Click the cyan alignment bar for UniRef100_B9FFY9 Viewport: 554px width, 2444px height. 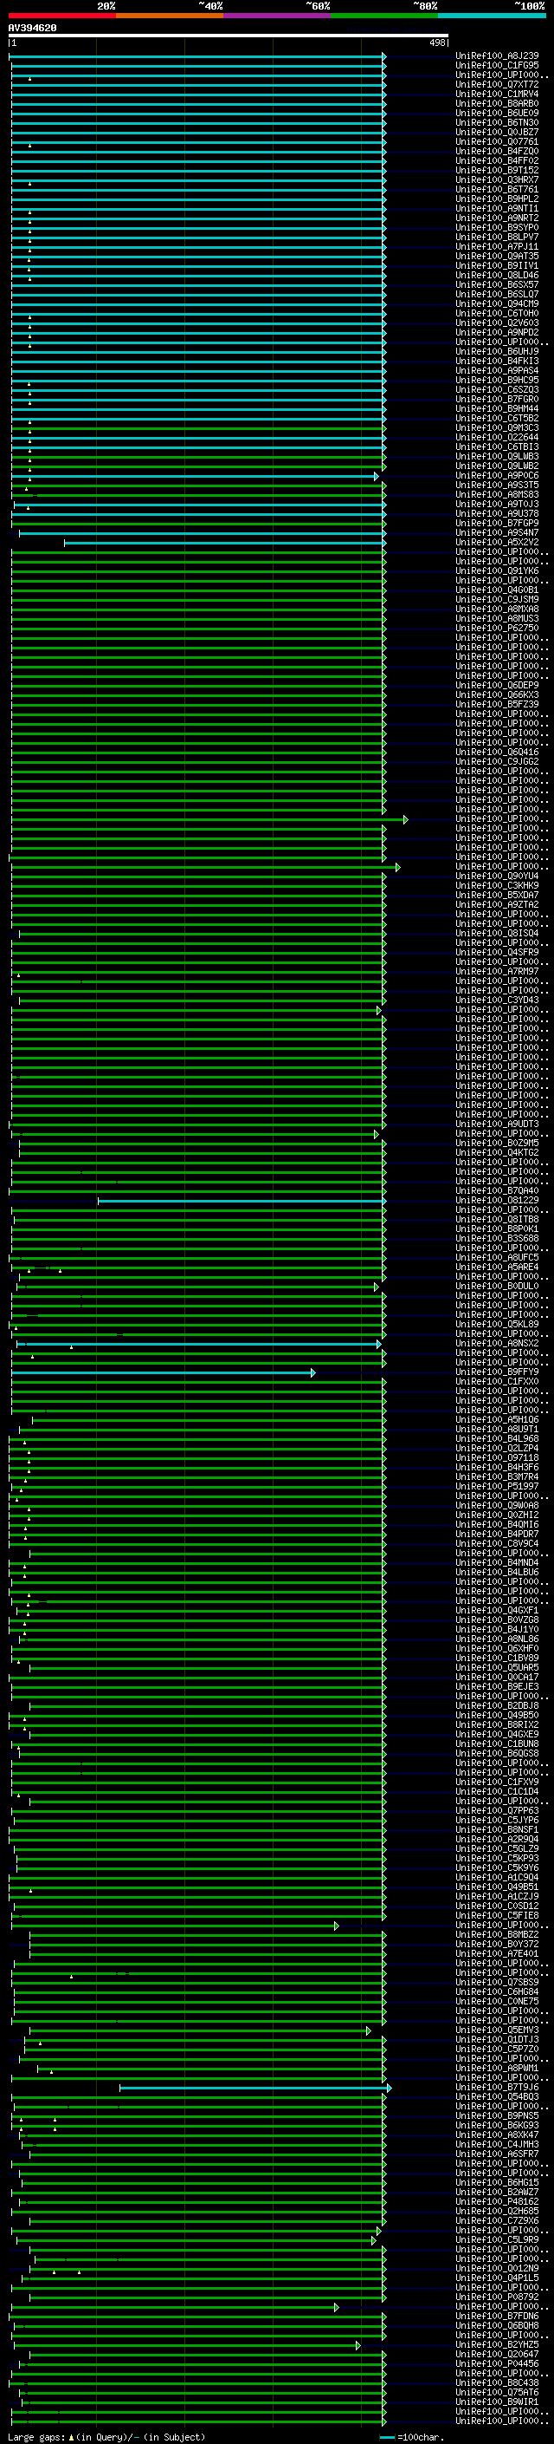click(x=163, y=1372)
